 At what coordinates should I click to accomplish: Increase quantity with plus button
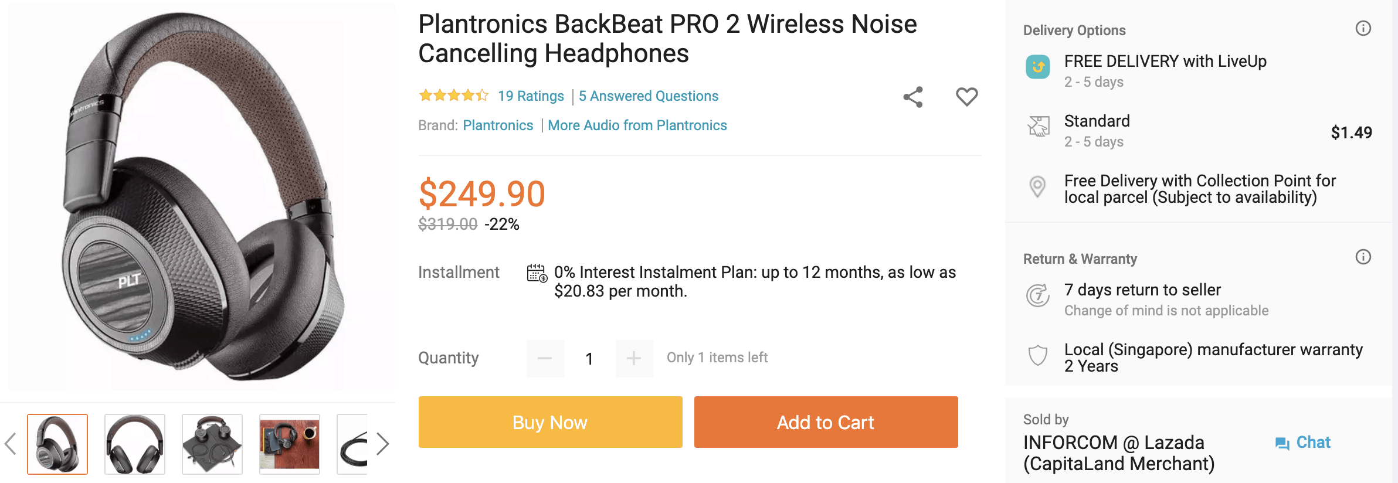pyautogui.click(x=634, y=358)
